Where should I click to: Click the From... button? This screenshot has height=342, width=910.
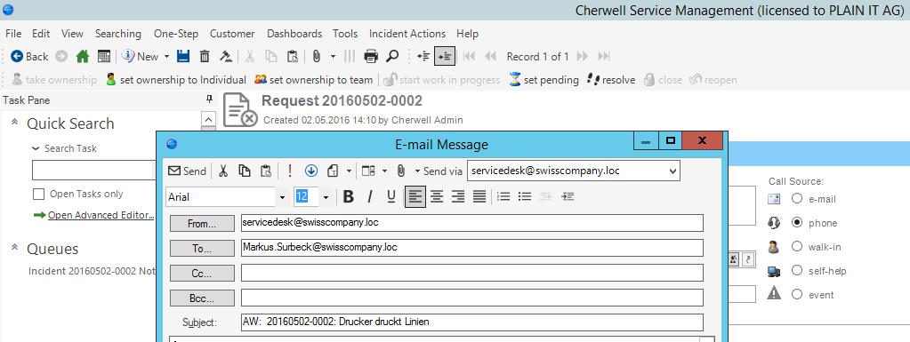(x=202, y=224)
